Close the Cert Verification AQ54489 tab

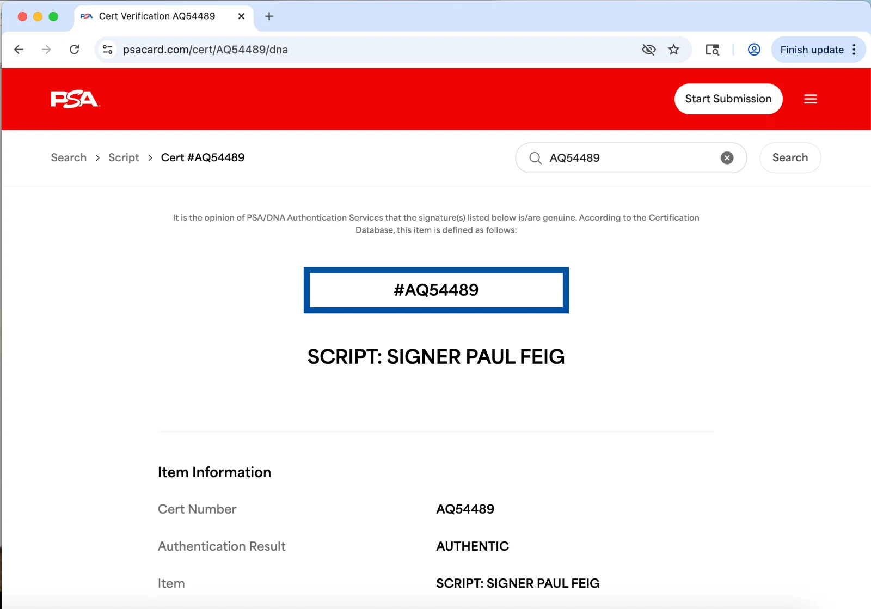coord(241,16)
